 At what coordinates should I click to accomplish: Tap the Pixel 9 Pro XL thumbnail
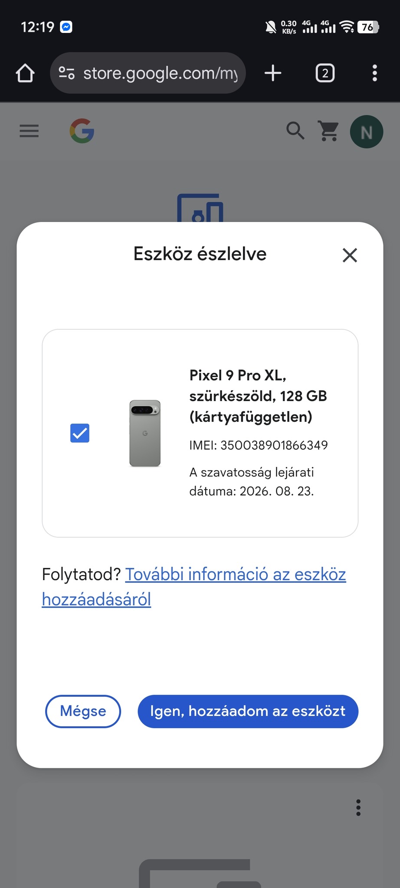145,433
